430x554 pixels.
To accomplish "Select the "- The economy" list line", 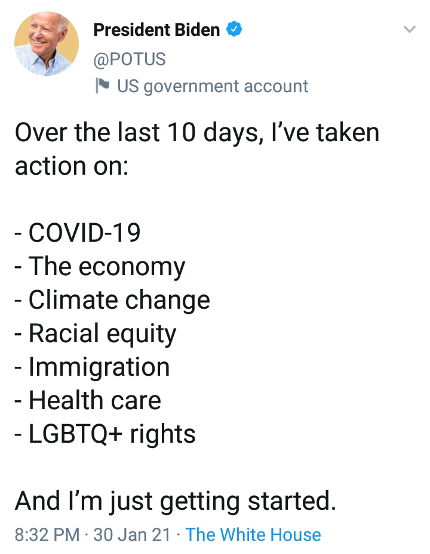I will pyautogui.click(x=100, y=267).
